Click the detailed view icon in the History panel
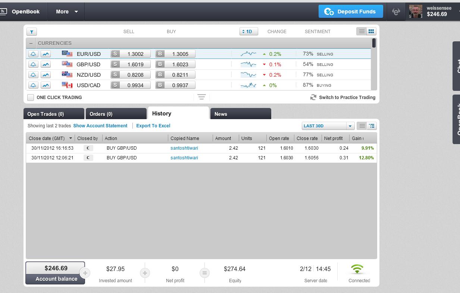Image resolution: width=460 pixels, height=293 pixels. [x=372, y=126]
